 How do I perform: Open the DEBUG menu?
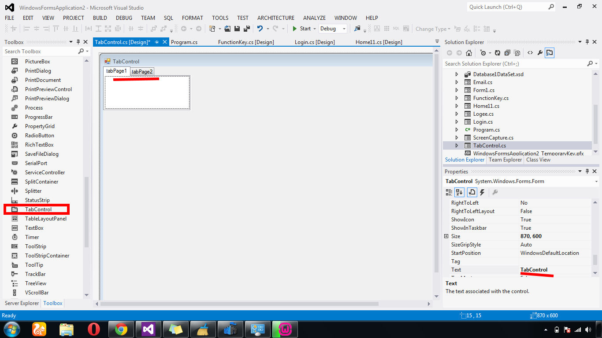[x=124, y=18]
